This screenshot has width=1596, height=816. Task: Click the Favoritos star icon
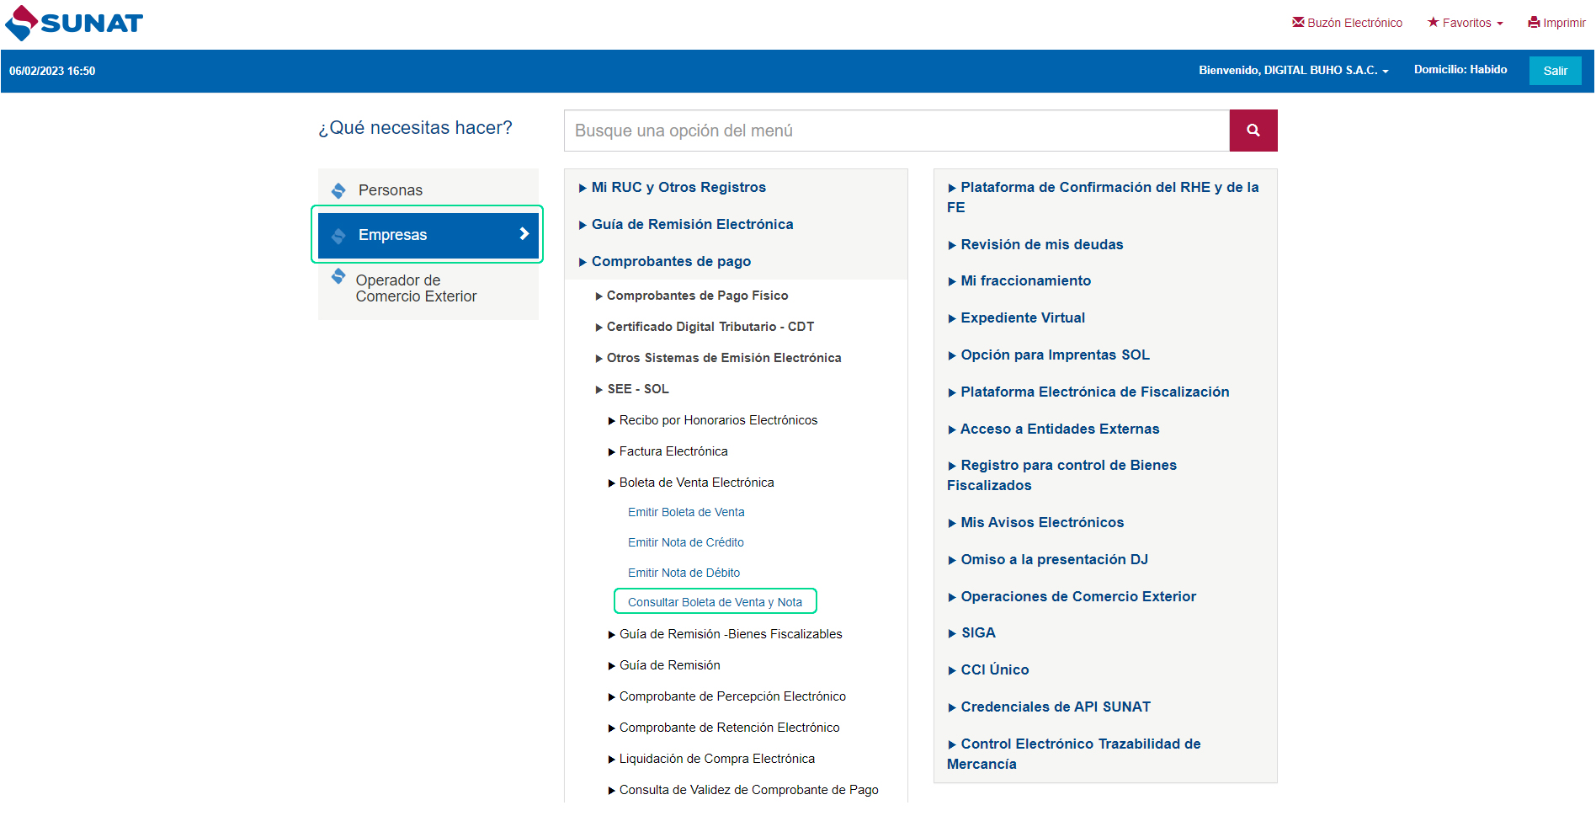(1433, 23)
